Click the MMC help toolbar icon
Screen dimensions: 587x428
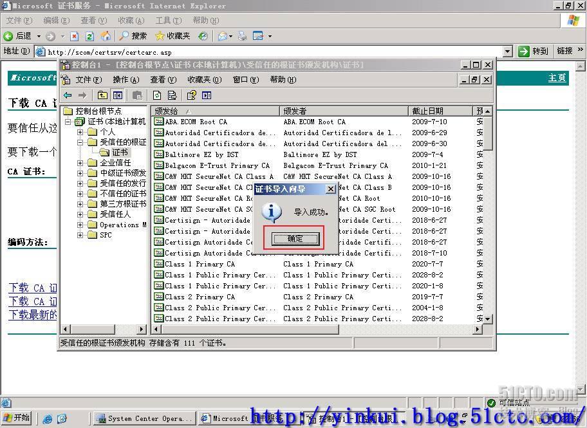[191, 95]
